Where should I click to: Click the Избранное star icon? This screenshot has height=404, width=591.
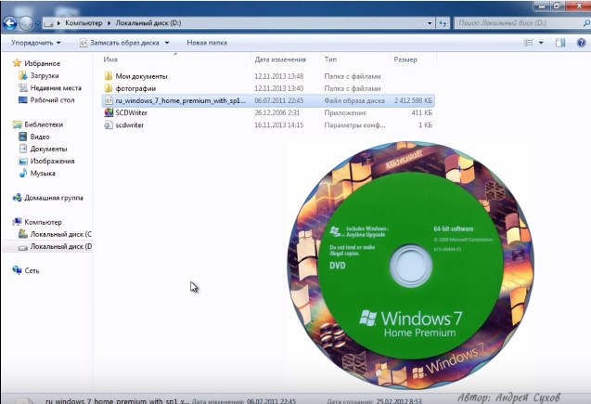(17, 63)
